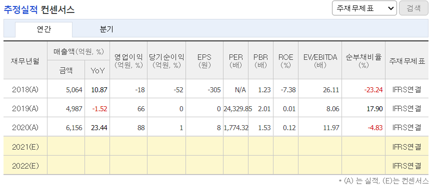The height and width of the screenshot is (187, 432).
Task: Click ROE value 0.12
Action: [x=289, y=128]
